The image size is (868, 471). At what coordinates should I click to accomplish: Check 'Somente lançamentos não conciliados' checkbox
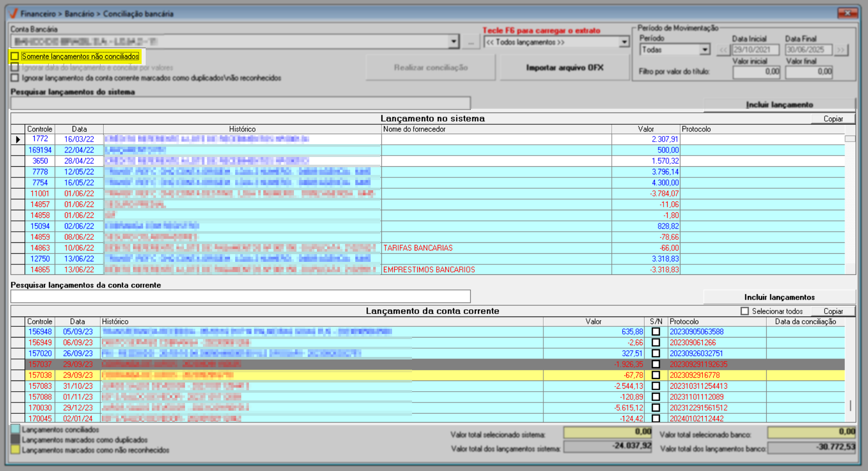[15, 56]
